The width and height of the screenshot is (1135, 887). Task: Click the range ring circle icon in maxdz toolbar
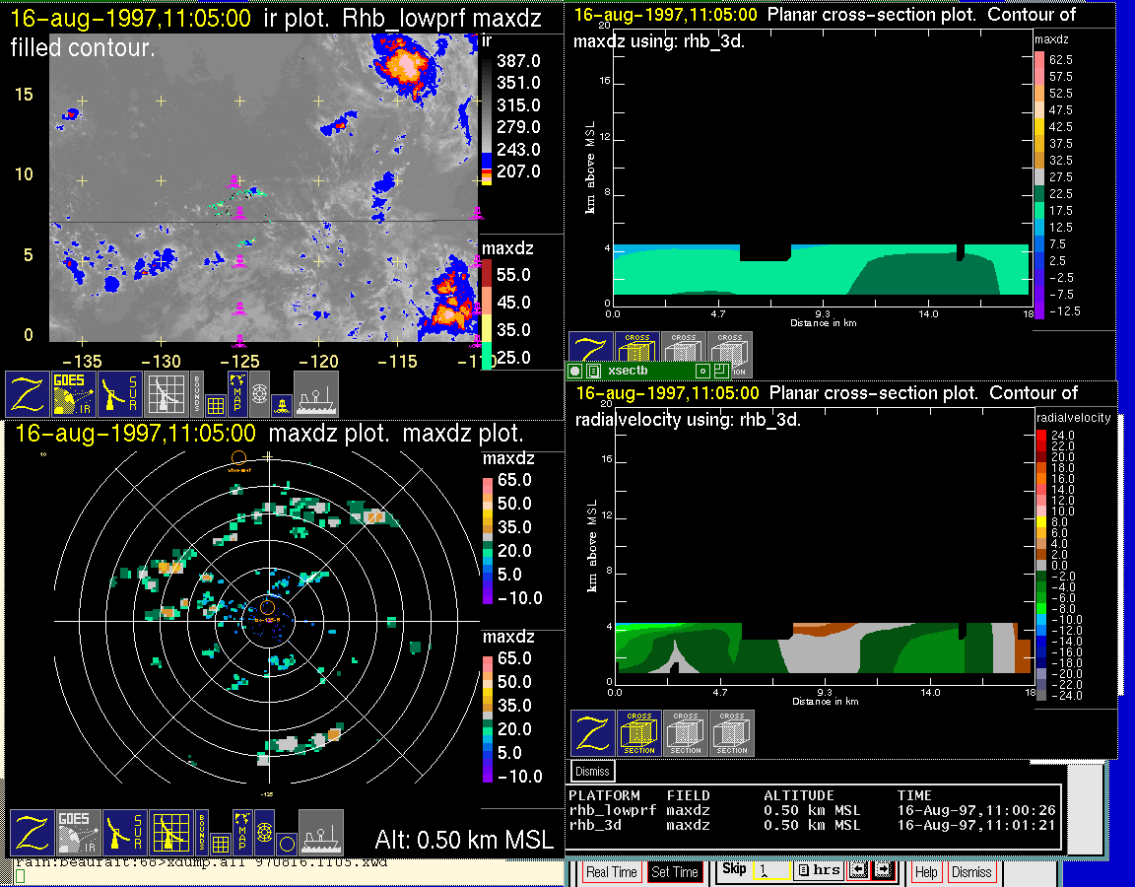[x=285, y=844]
